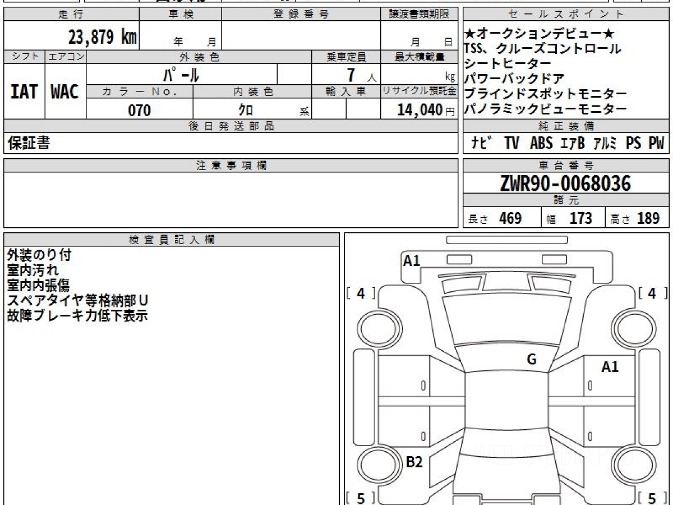Click the A1 mark beside the front bumper
This screenshot has height=505, width=673.
click(x=412, y=260)
